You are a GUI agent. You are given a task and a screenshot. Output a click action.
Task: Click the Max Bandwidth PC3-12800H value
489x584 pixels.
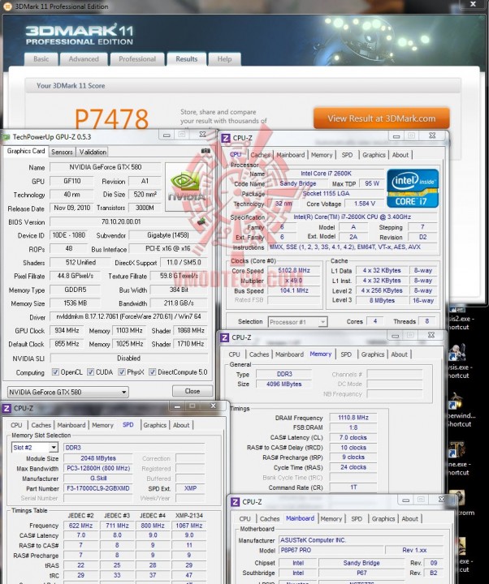pos(98,468)
